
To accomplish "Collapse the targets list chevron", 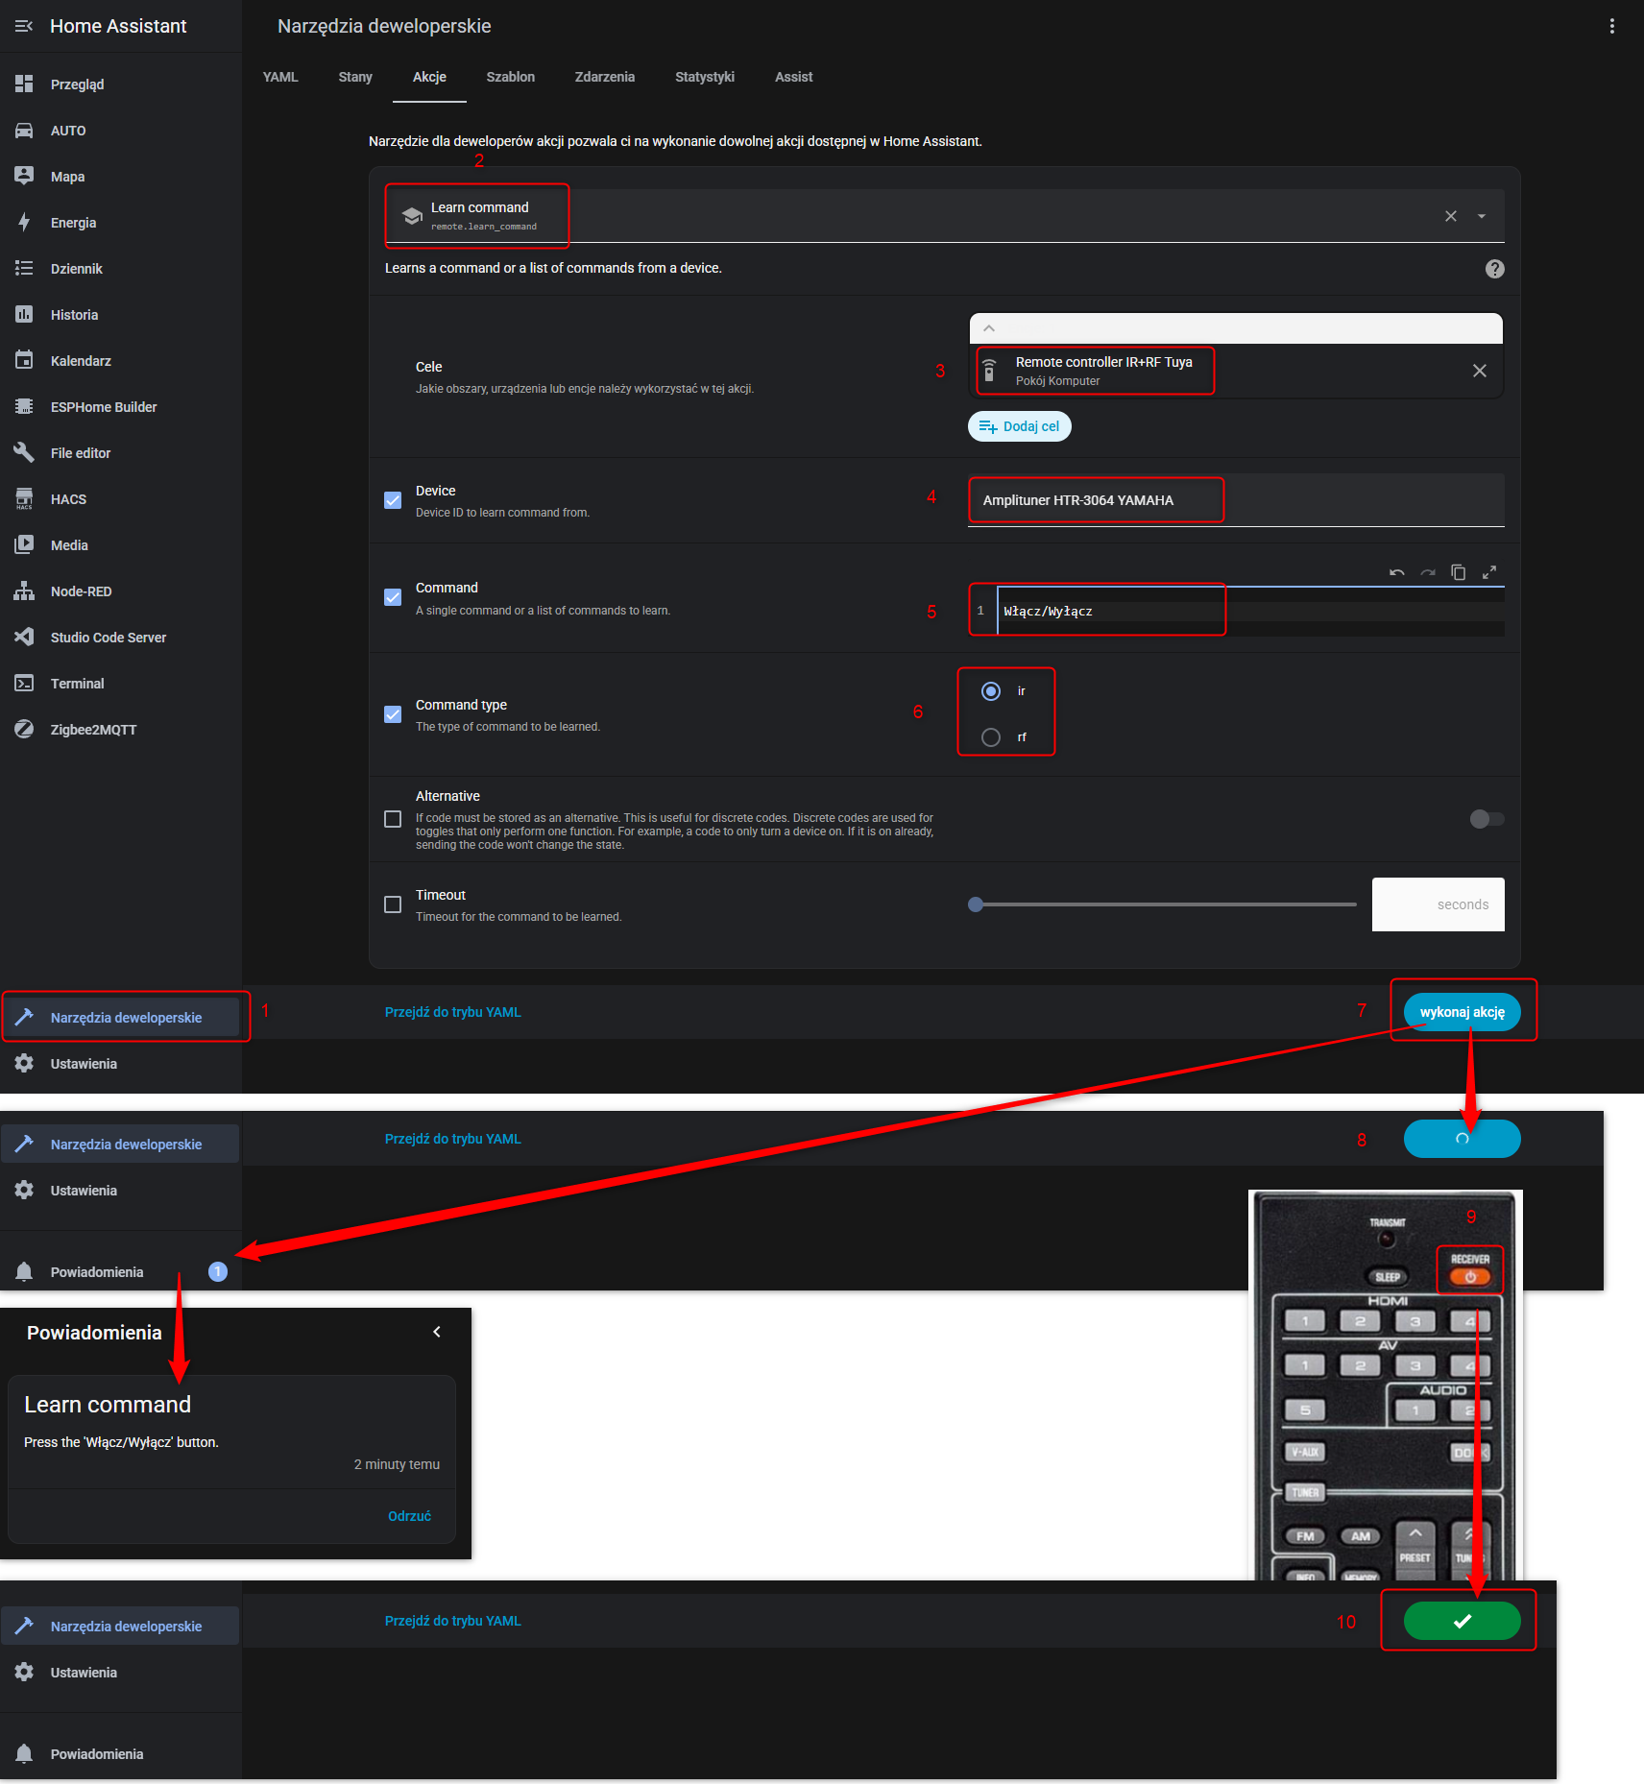I will click(989, 328).
